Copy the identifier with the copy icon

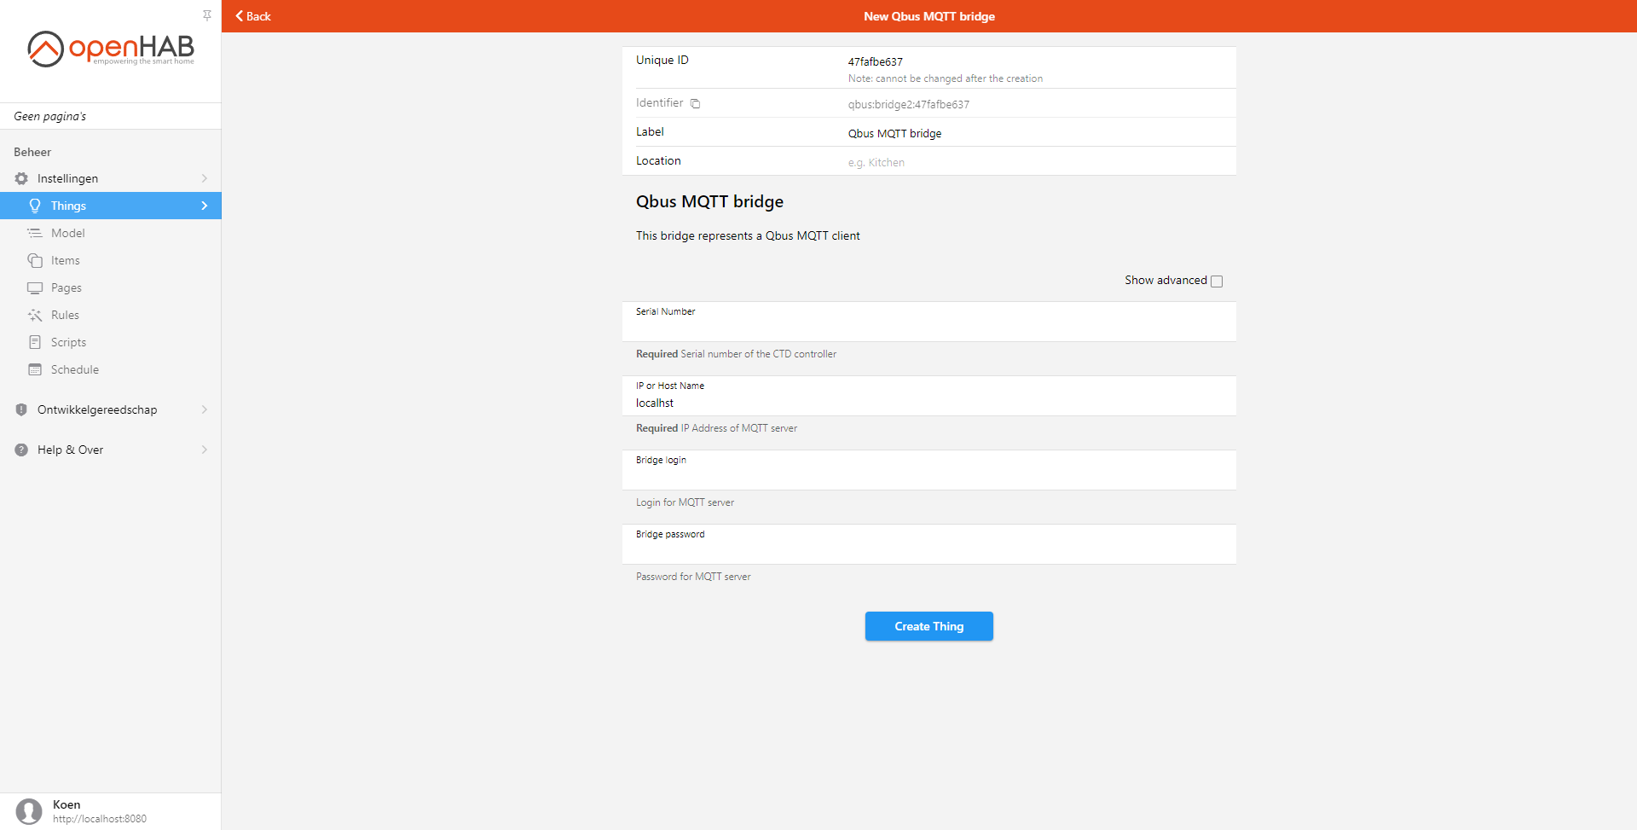click(695, 103)
